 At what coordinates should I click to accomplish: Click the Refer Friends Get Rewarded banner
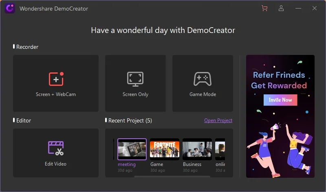(280, 116)
